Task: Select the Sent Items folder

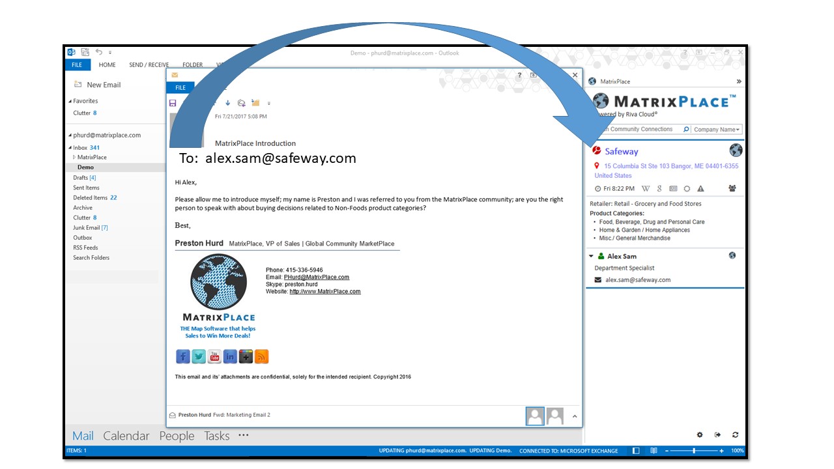Action: (86, 188)
